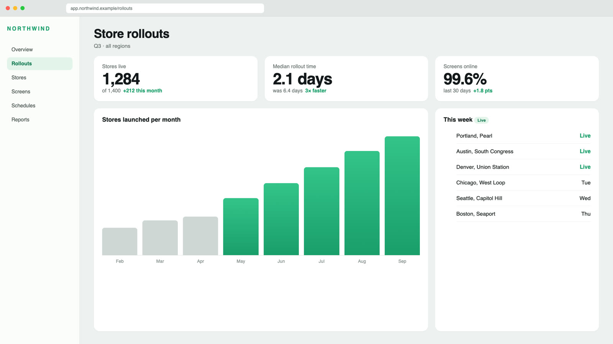Open the Overview sidebar item
The width and height of the screenshot is (613, 344).
pyautogui.click(x=39, y=50)
